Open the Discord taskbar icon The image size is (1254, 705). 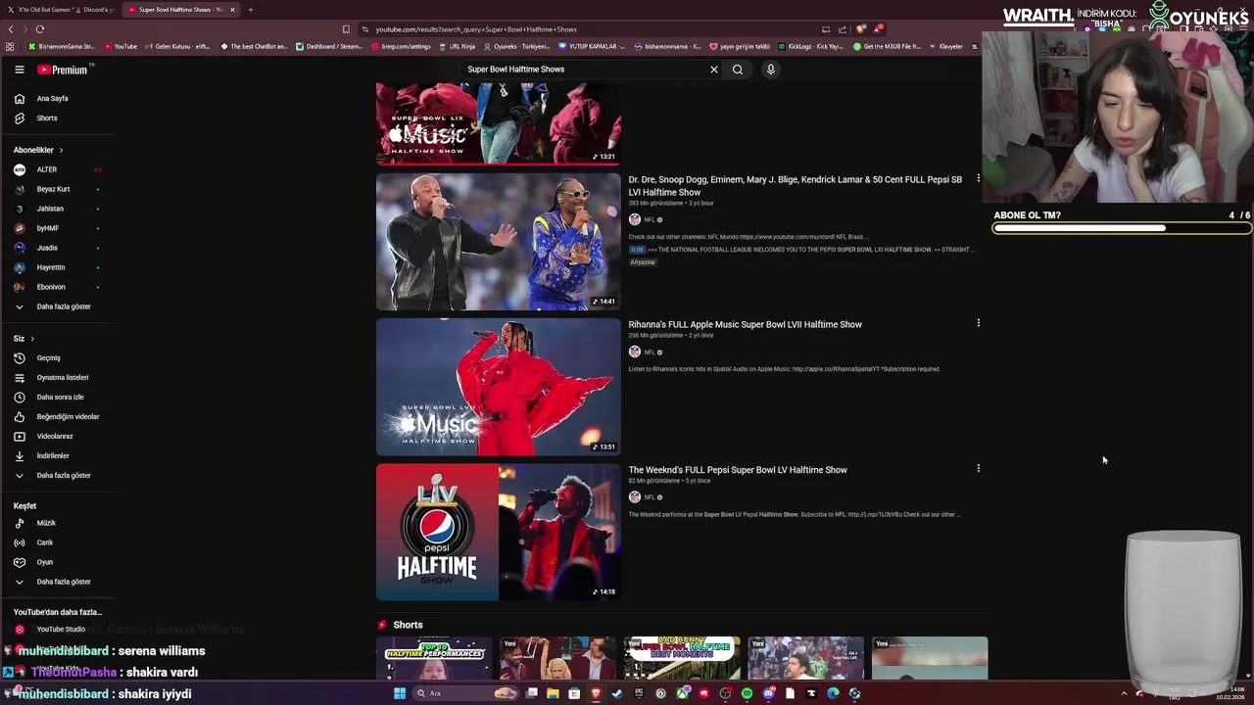(x=769, y=693)
